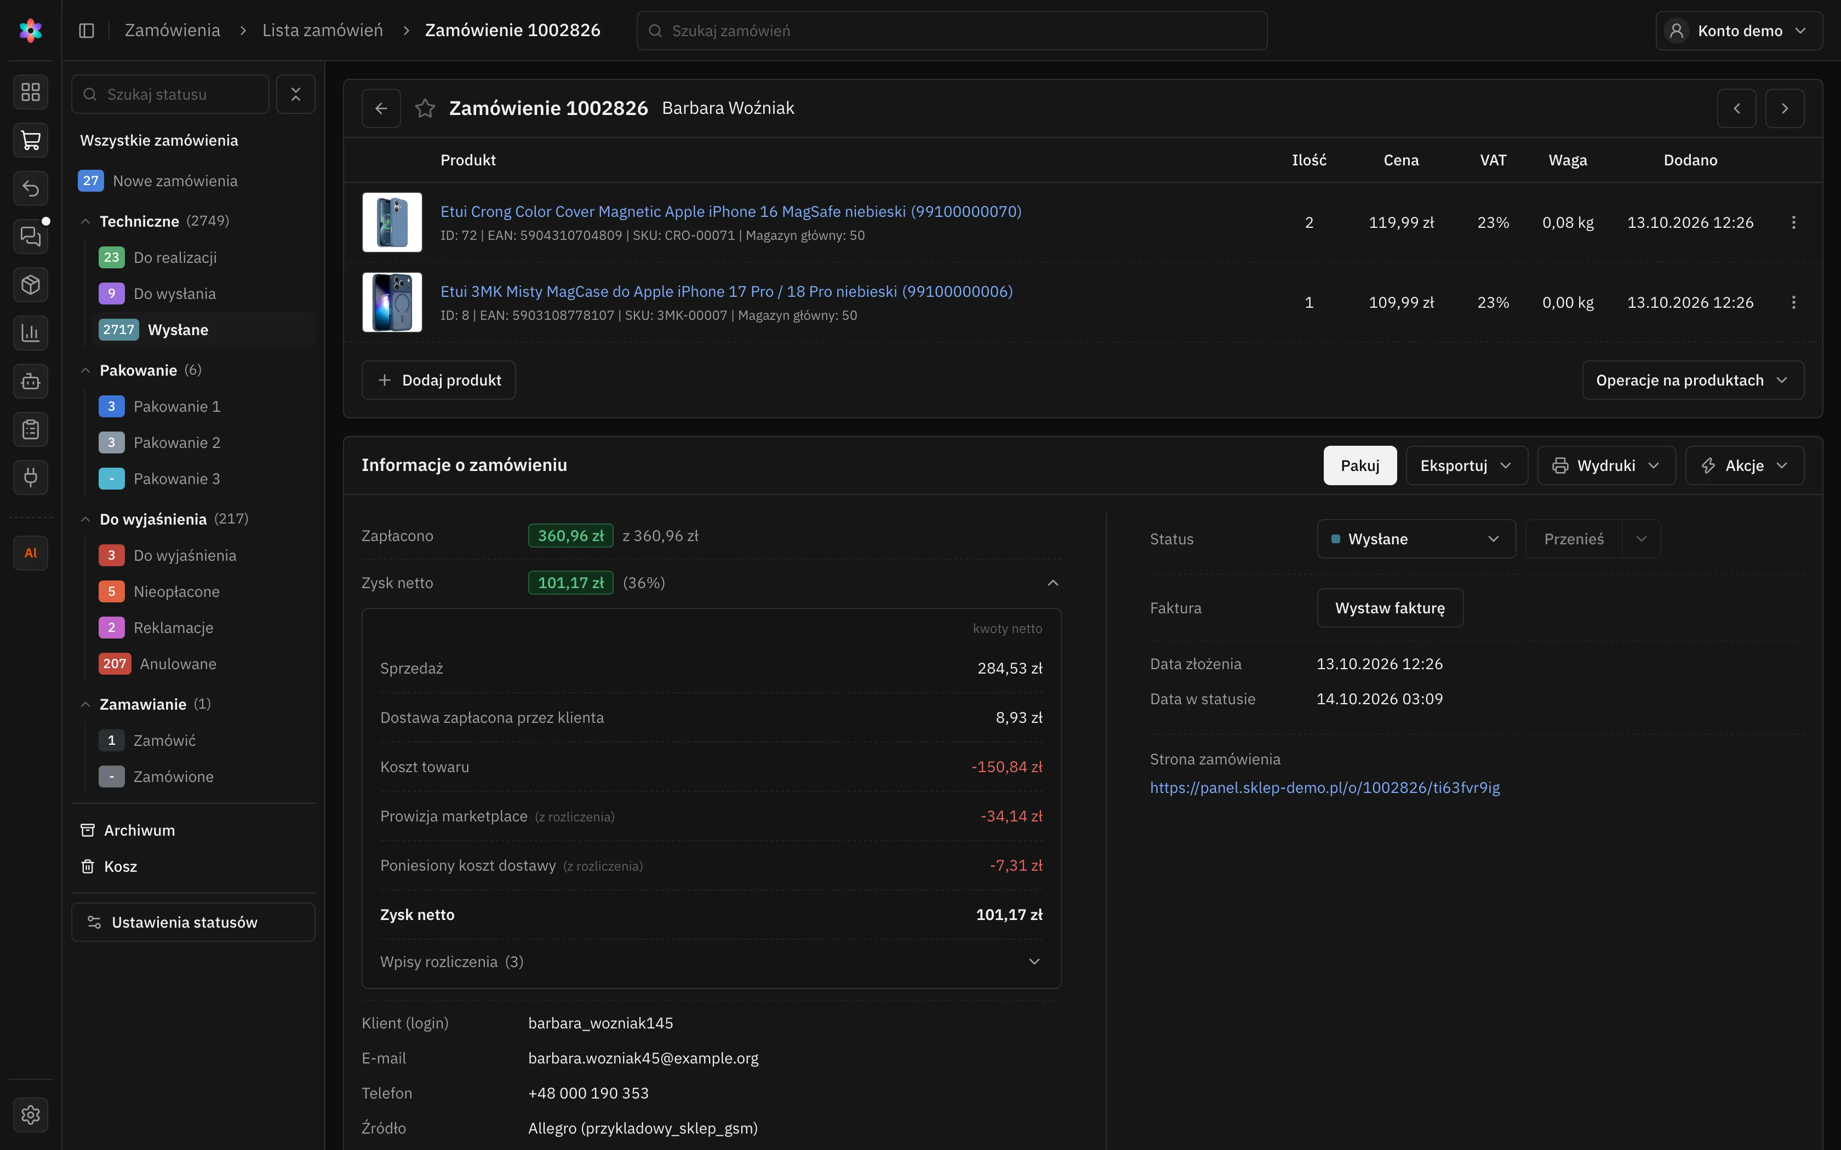Viewport: 1841px width, 1150px height.
Task: Collapse the Pakowanie status group
Action: (85, 370)
